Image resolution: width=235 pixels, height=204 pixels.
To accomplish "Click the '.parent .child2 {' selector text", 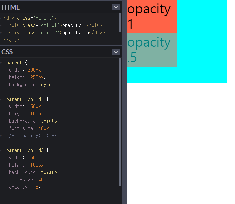I will 26,150.
